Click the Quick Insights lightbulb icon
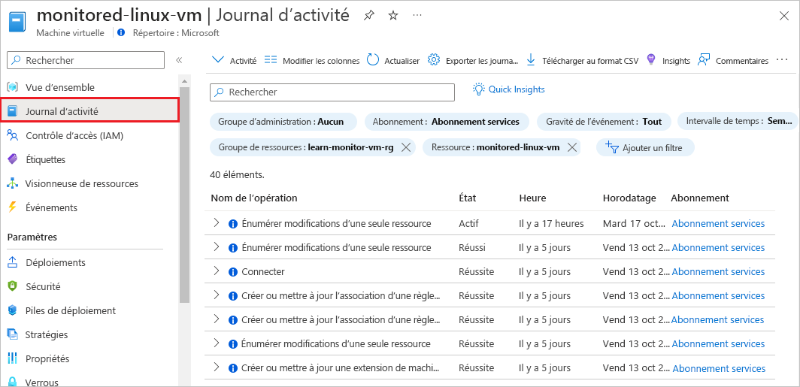800x387 pixels. [x=478, y=89]
